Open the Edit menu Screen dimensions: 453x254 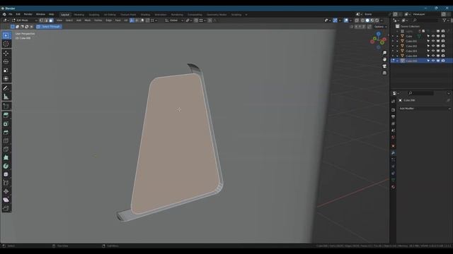click(x=18, y=14)
